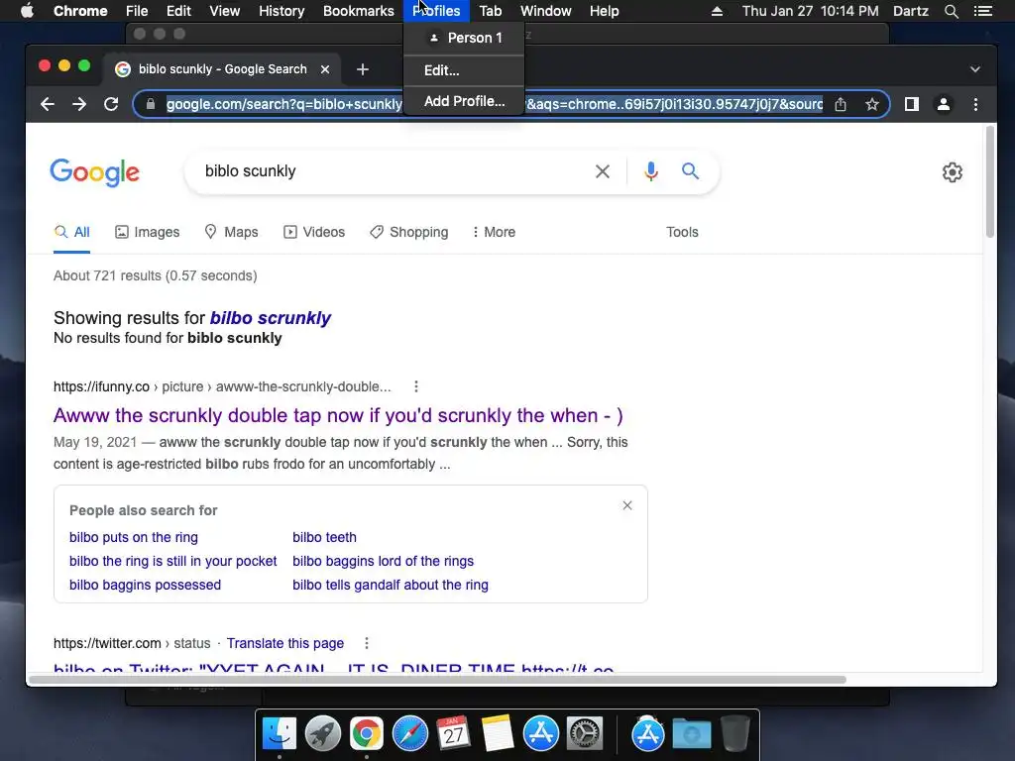Open the File menu
This screenshot has height=761, width=1015.
tap(137, 11)
